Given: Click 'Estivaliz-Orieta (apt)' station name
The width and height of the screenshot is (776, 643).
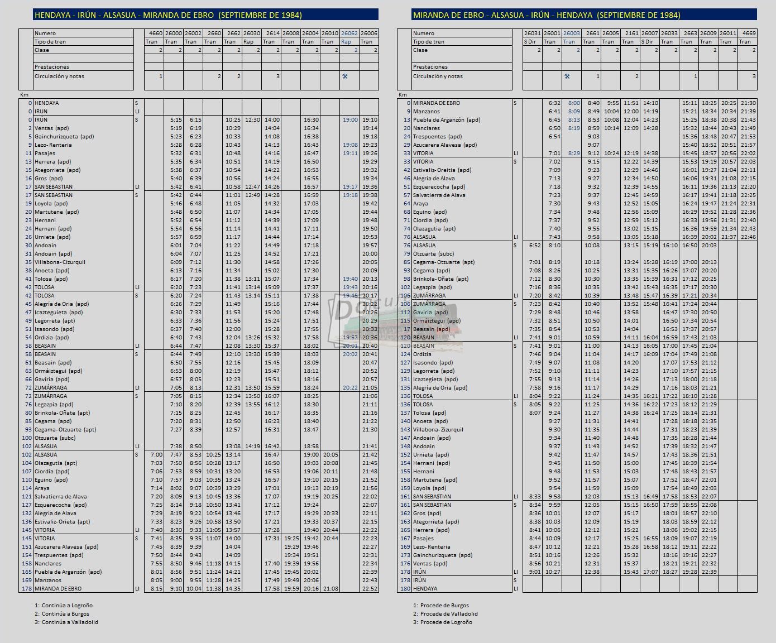Looking at the screenshot, I should [63, 522].
